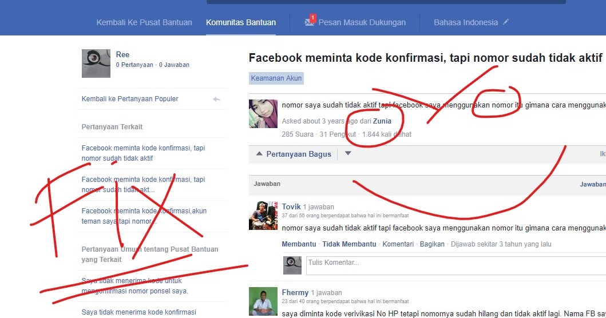The image size is (606, 318).
Task: Open related question ending with 'tidak akt...'
Action: [x=144, y=185]
